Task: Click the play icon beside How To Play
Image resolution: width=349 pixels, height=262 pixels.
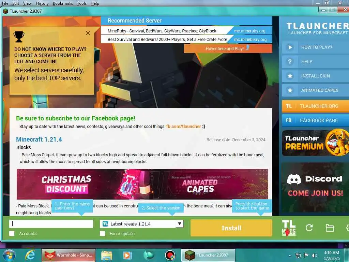Action: (x=290, y=47)
